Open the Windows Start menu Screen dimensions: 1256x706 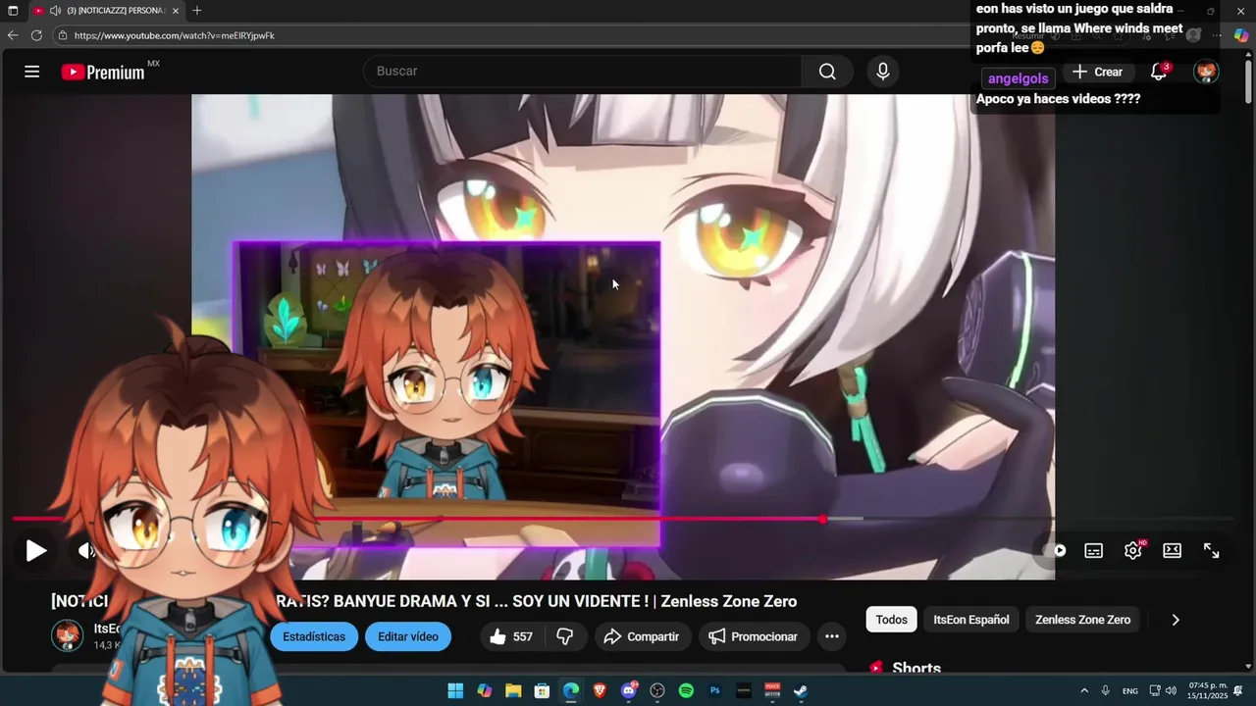pyautogui.click(x=455, y=690)
